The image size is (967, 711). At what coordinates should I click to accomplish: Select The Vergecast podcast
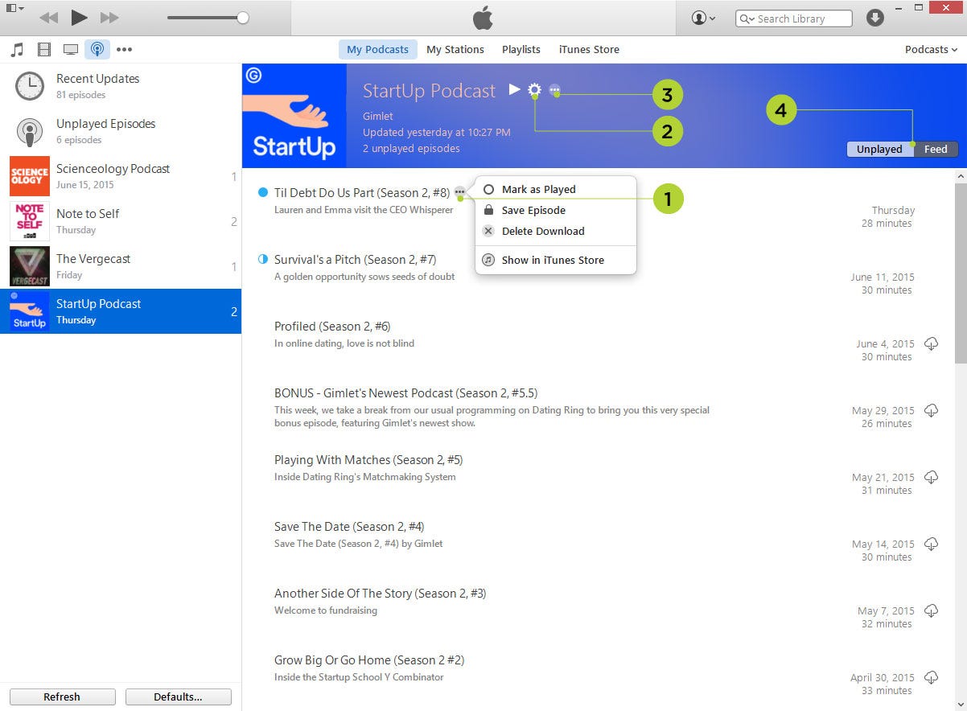(x=121, y=265)
